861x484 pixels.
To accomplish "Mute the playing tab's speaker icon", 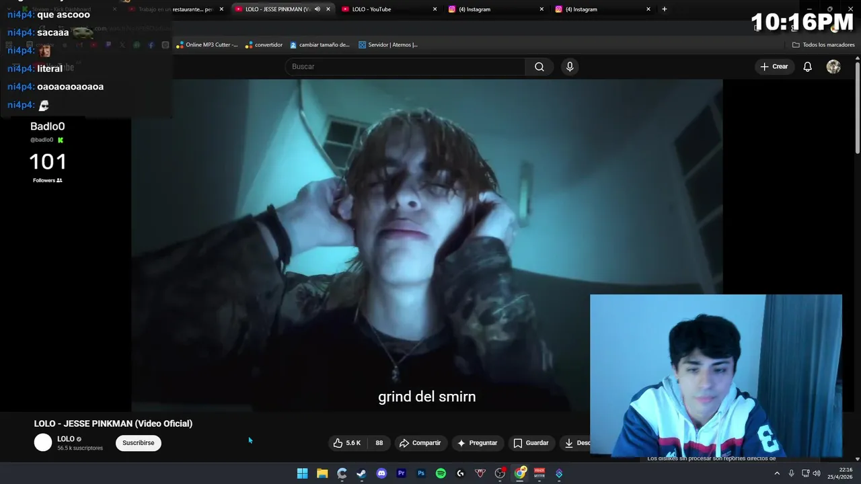I will click(x=317, y=9).
